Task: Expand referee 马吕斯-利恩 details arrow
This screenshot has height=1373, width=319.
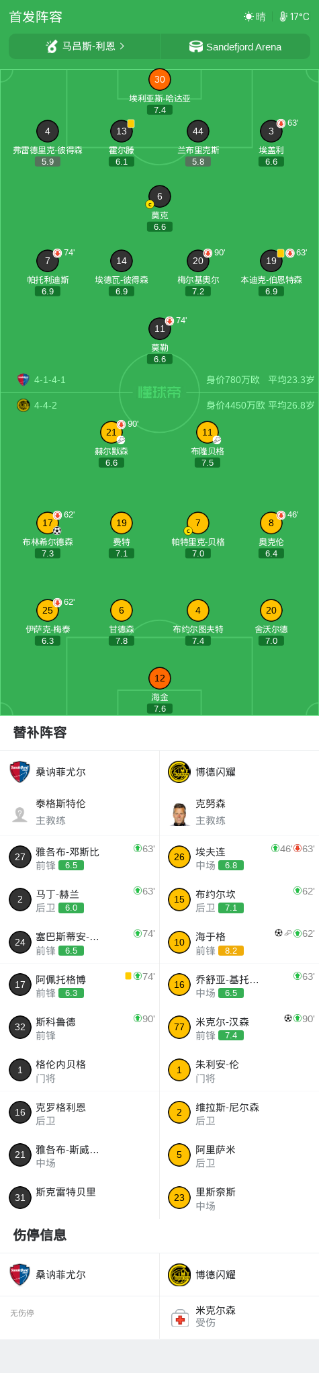Action: tap(122, 46)
